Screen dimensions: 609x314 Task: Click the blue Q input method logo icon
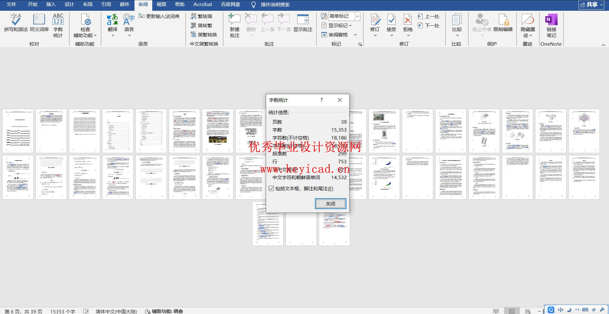pyautogui.click(x=551, y=310)
